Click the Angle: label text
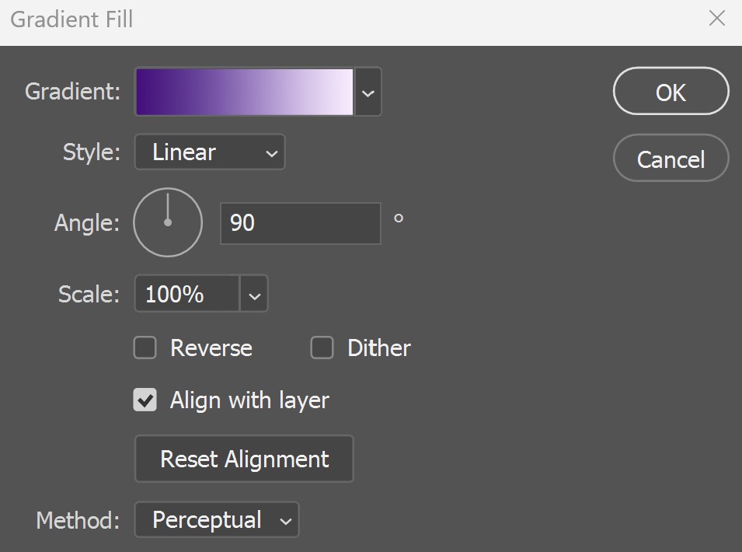Viewport: 742px width, 552px height. (87, 223)
